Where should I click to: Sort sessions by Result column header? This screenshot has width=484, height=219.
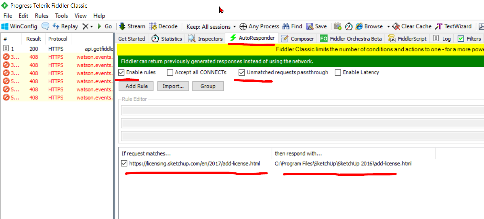pos(34,39)
